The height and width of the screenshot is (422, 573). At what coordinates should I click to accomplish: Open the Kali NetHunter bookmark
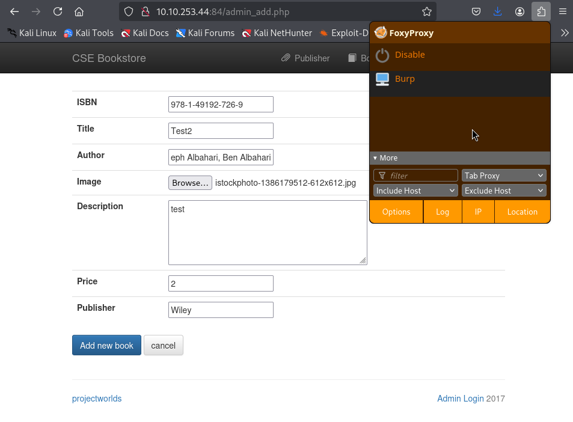pyautogui.click(x=277, y=33)
